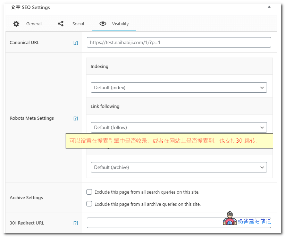Click the Social share icon
Screen dimensions: 285x237
(x=60, y=24)
